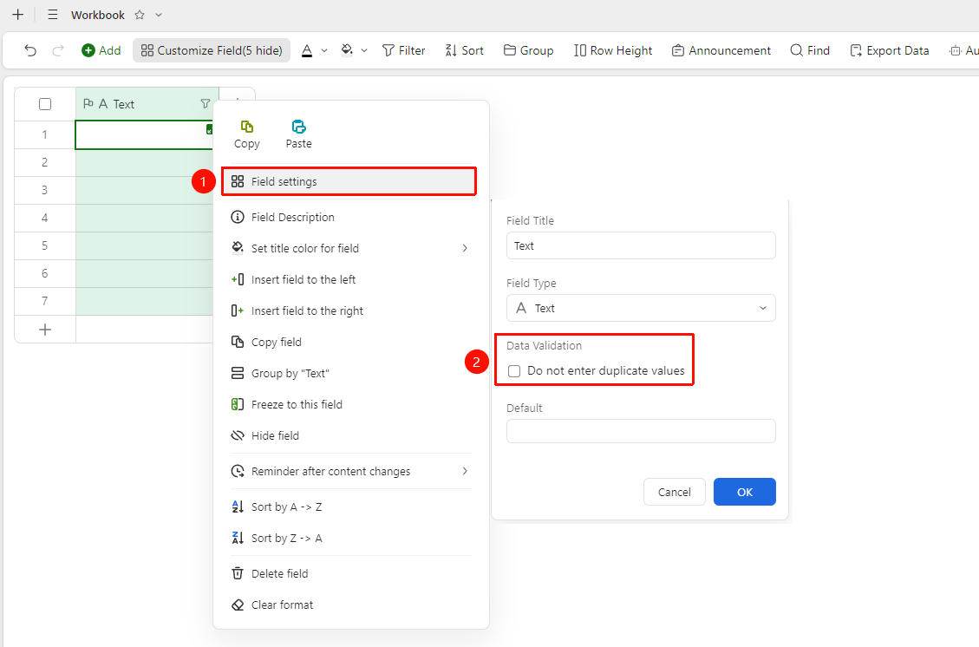
Task: Enable Do not enter duplicate values
Action: (x=514, y=371)
